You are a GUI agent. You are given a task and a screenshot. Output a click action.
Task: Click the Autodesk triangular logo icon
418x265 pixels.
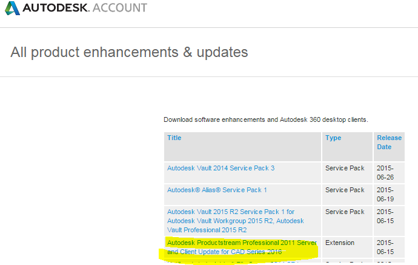click(x=12, y=8)
